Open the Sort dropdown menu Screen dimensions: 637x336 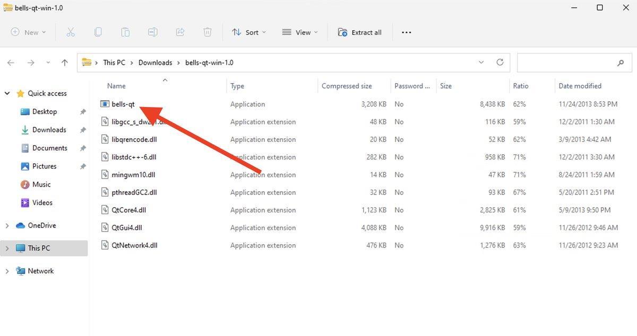click(x=249, y=32)
